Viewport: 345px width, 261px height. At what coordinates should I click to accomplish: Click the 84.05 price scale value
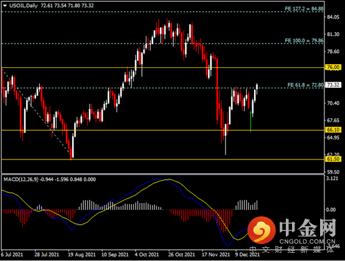333,17
